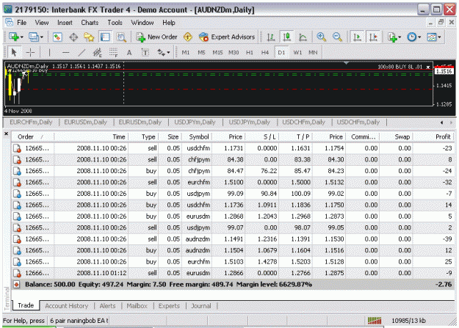Open the Templates toolbar icon

tap(432, 37)
